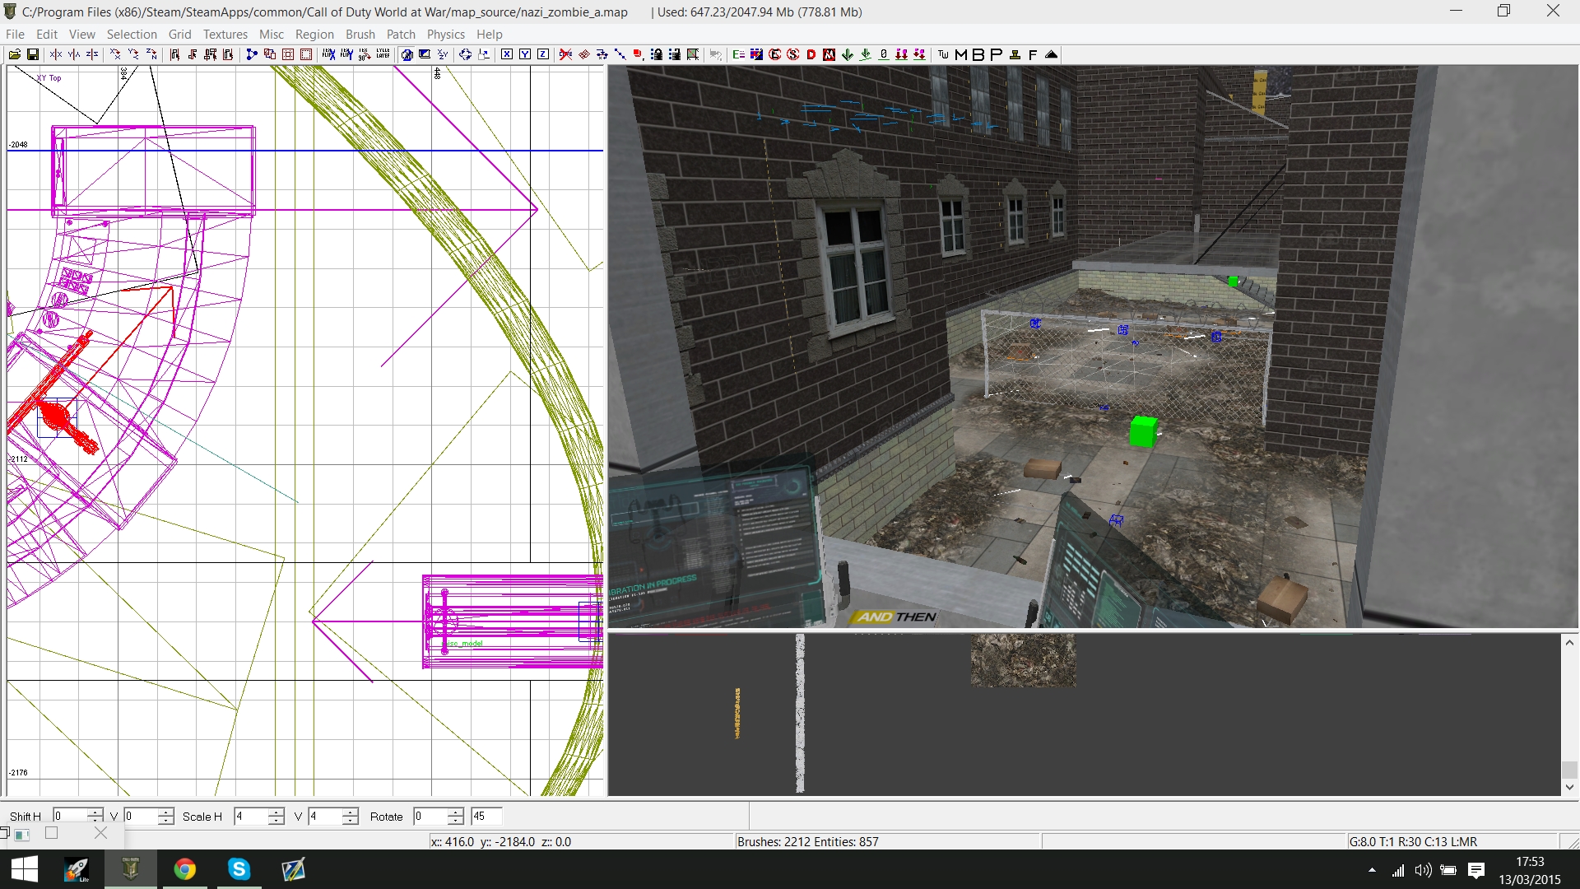This screenshot has height=889, width=1580.
Task: Open Skype from the taskbar
Action: pyautogui.click(x=239, y=869)
